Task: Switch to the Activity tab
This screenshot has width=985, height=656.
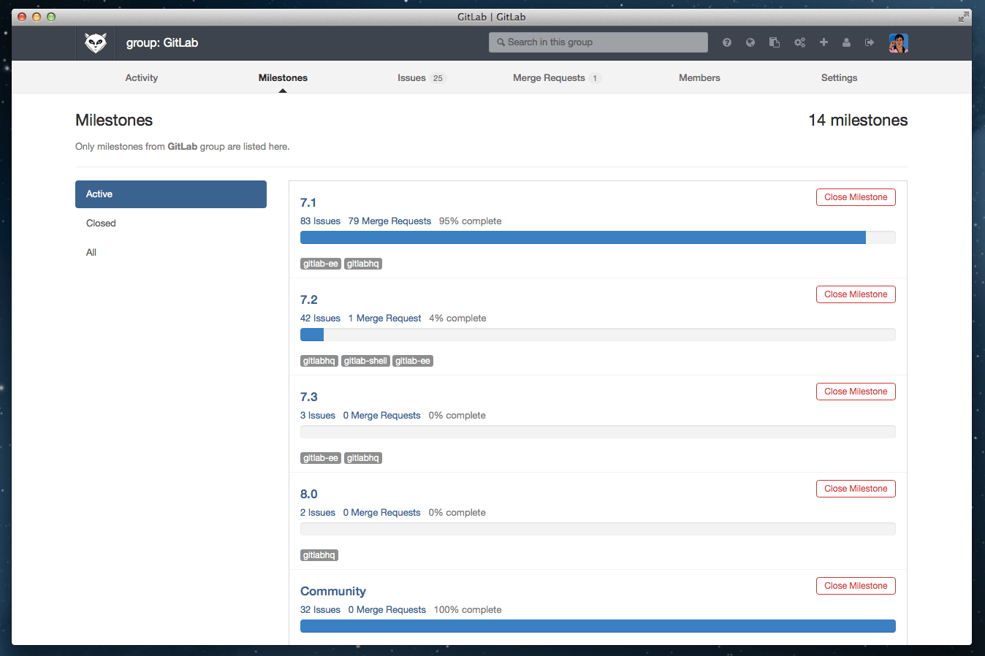Action: [x=141, y=78]
